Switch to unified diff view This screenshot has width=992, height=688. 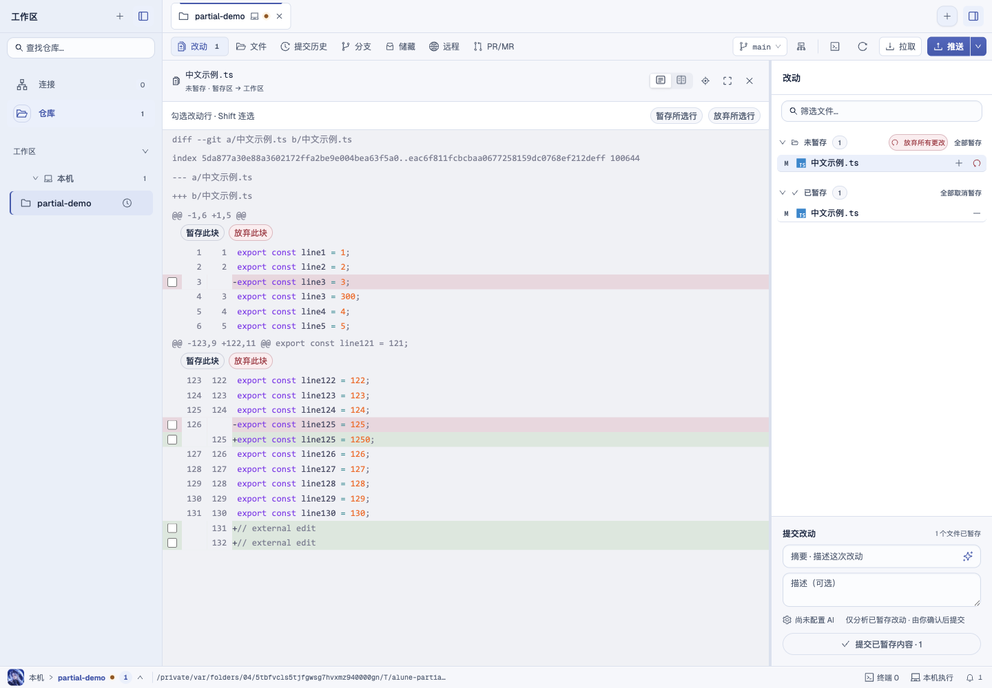pyautogui.click(x=661, y=80)
